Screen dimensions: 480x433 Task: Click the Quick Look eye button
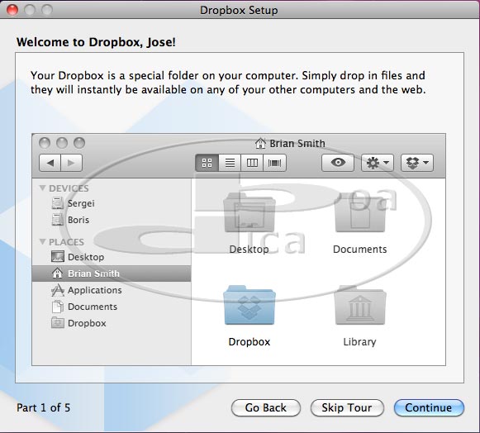(338, 163)
